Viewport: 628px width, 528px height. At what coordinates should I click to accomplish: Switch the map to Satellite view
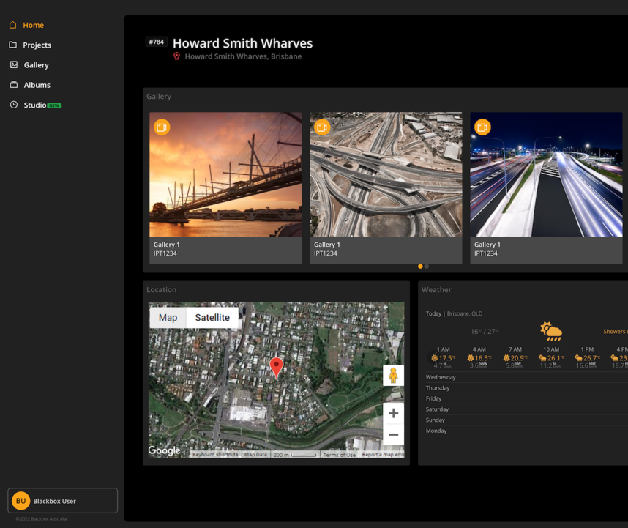tap(212, 318)
